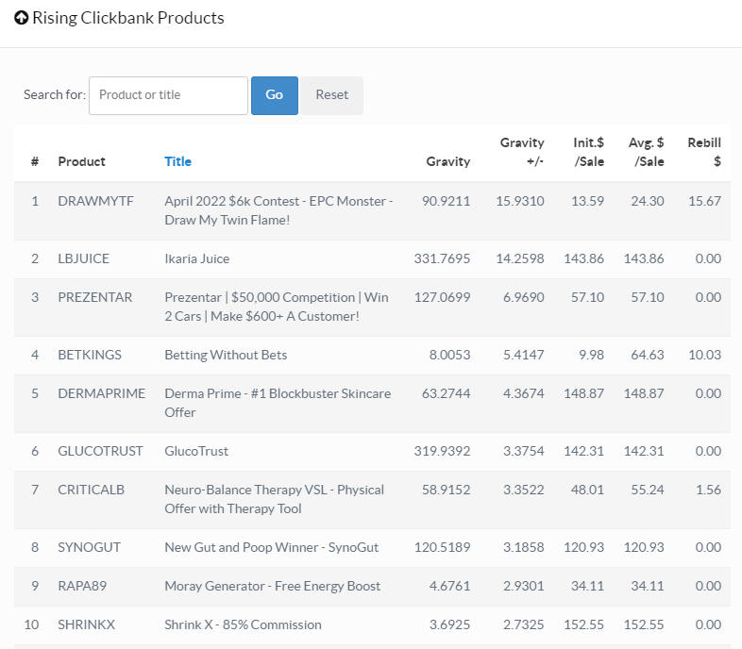This screenshot has width=742, height=649.
Task: Click the GlucoTrust title
Action: 196,451
